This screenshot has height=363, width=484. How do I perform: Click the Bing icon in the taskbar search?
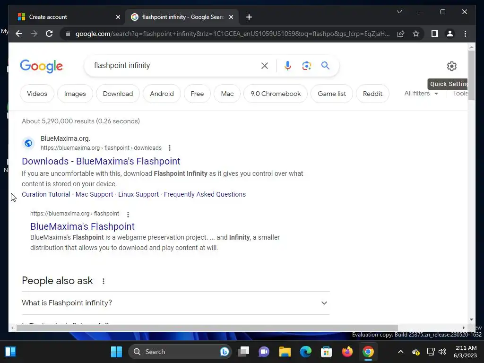[x=225, y=352]
